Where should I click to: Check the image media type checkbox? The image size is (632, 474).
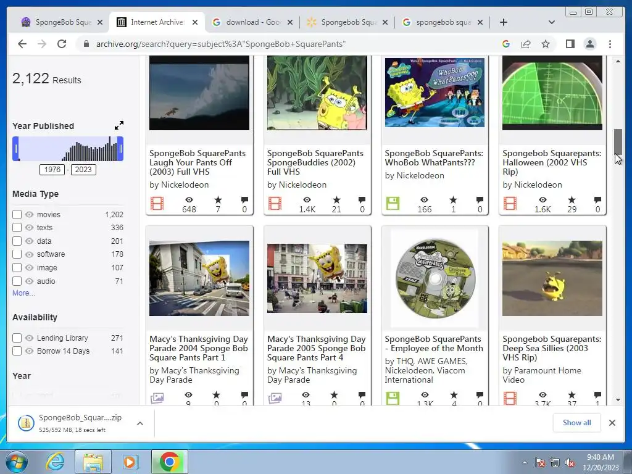coord(17,268)
